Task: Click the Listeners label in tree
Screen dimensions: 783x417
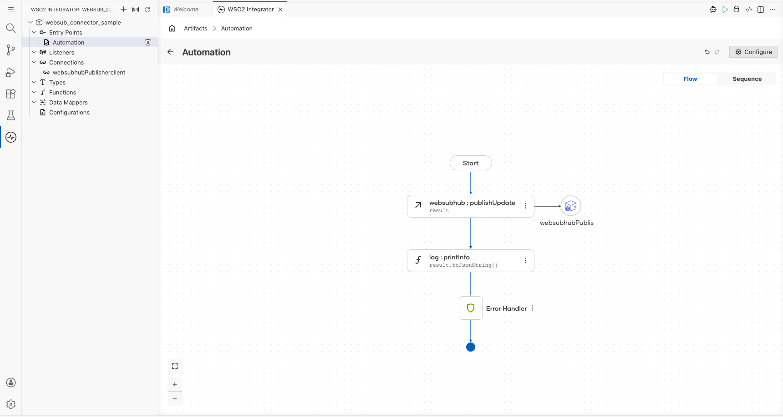Action: click(x=61, y=52)
